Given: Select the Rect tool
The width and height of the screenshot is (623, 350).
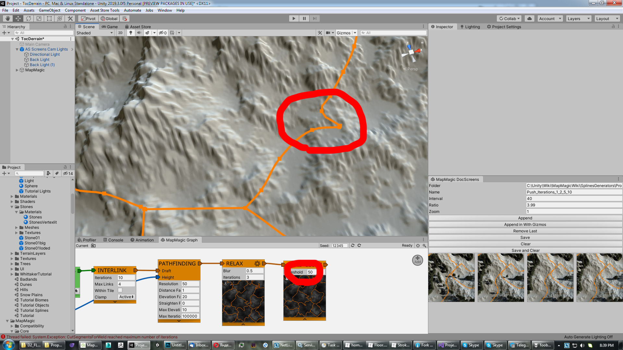Looking at the screenshot, I should (49, 18).
